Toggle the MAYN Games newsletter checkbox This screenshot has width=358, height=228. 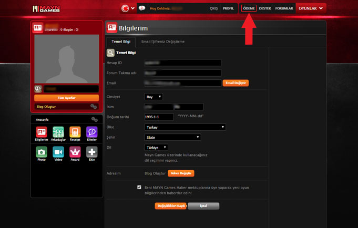click(x=139, y=187)
